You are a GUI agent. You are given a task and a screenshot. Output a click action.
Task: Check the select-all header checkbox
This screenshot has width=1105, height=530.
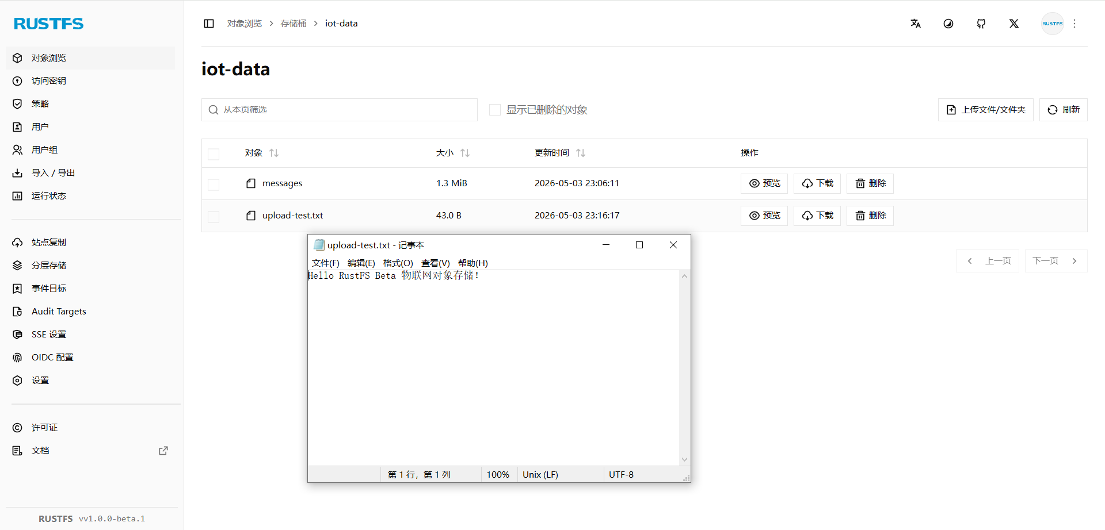coord(214,154)
